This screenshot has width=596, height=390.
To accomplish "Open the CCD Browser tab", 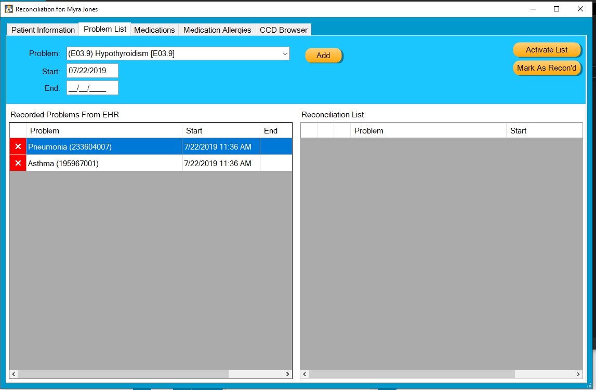I will [x=284, y=30].
